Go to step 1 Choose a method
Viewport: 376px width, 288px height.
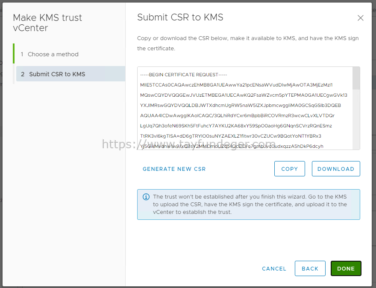53,54
